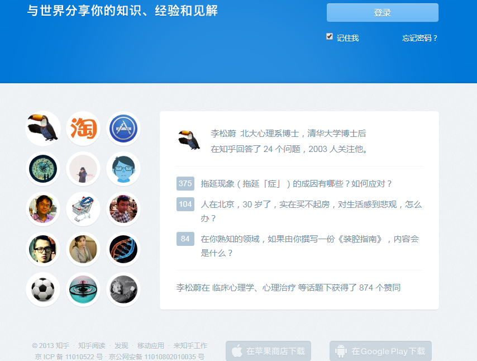Toggle the 记住我 checkbox
Image resolution: width=477 pixels, height=361 pixels.
(x=330, y=36)
